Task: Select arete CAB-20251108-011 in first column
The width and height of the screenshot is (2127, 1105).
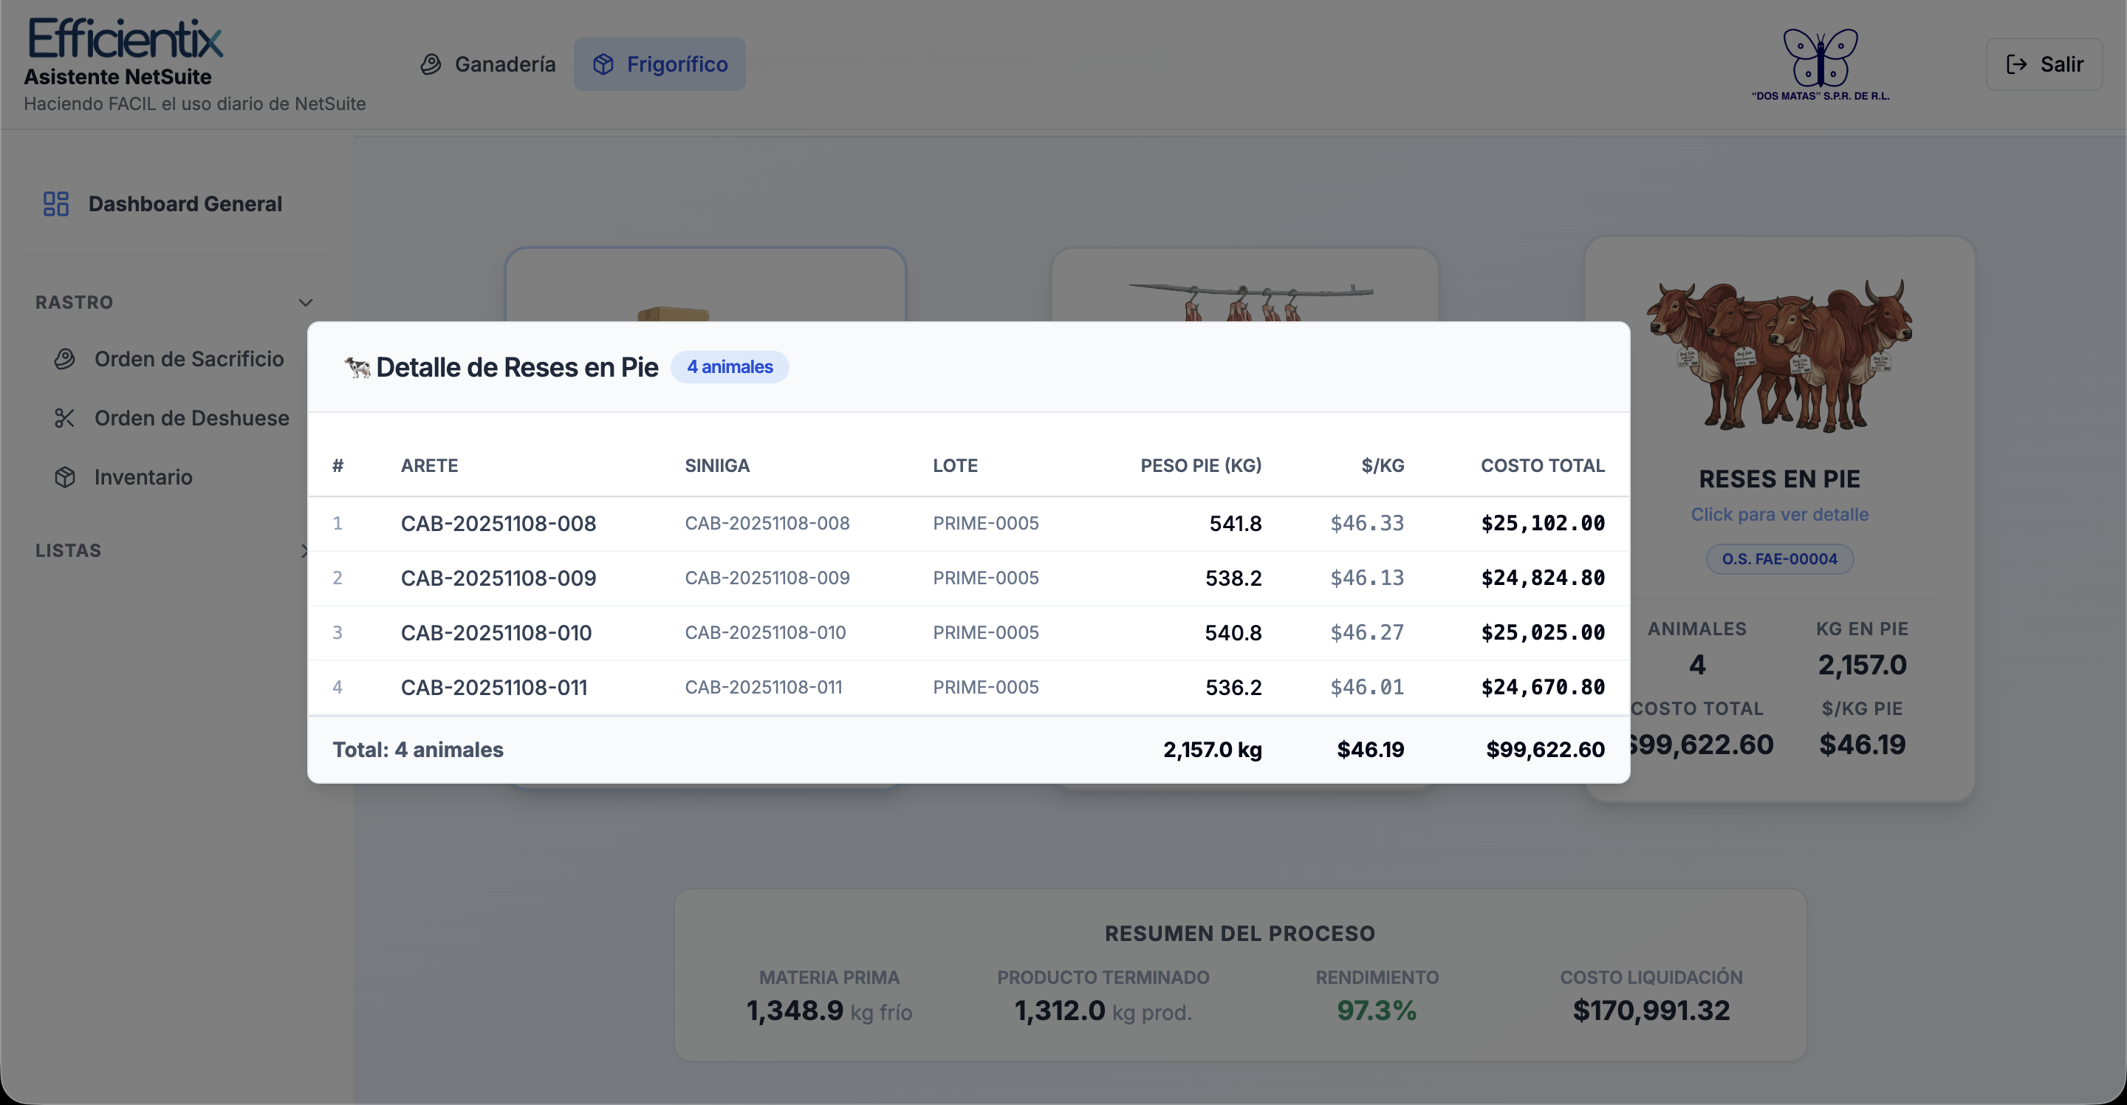Action: pos(494,687)
